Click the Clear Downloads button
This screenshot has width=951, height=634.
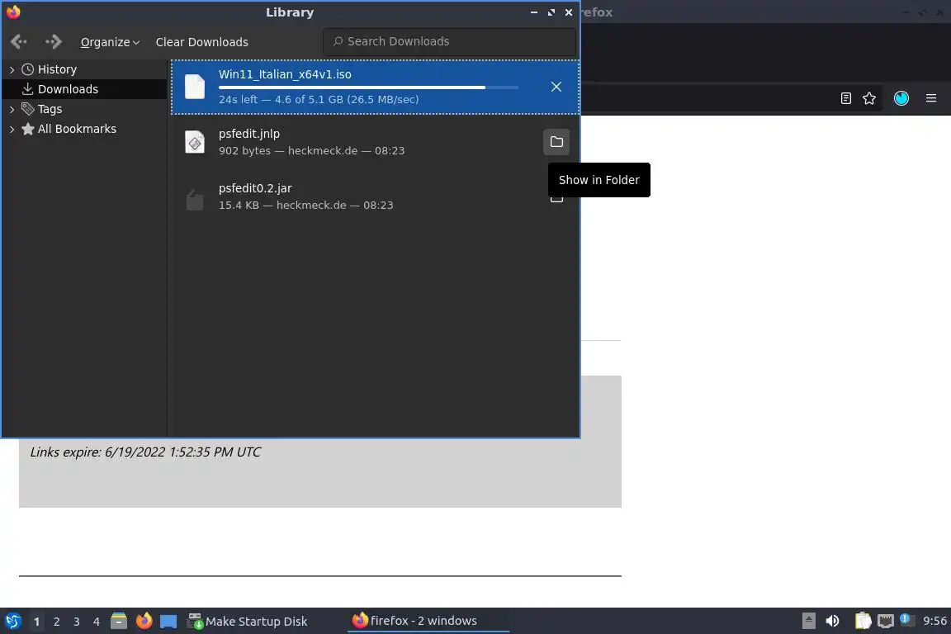click(202, 42)
